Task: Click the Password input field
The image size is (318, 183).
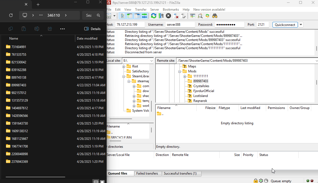Action: click(x=230, y=25)
